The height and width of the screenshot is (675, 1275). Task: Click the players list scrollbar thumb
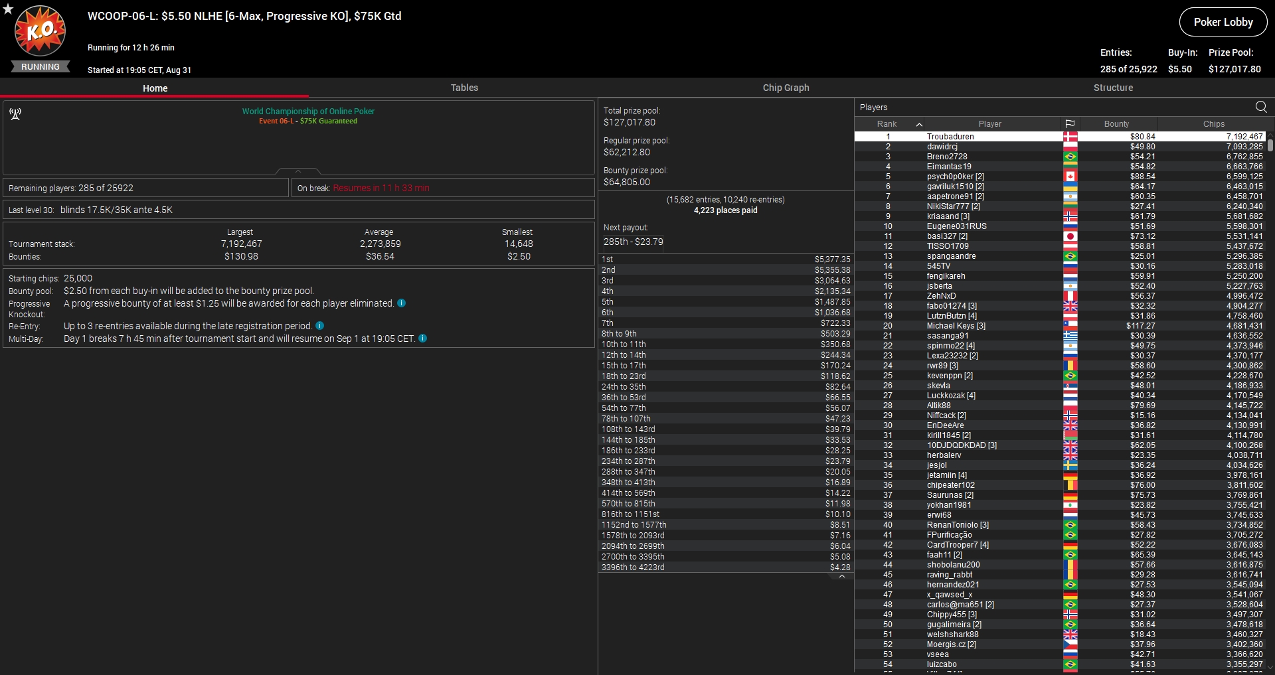point(1270,145)
